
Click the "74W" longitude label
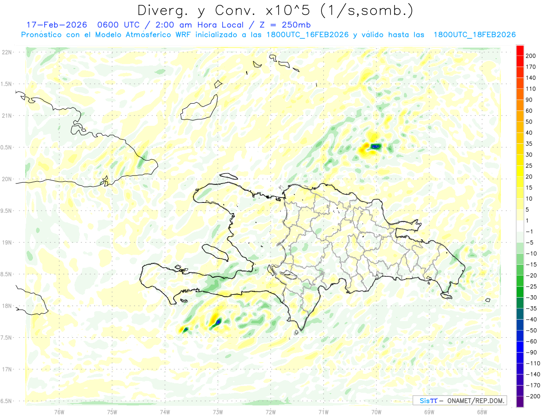(165, 412)
